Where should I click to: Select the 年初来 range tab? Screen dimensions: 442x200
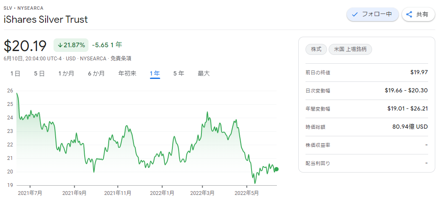127,73
